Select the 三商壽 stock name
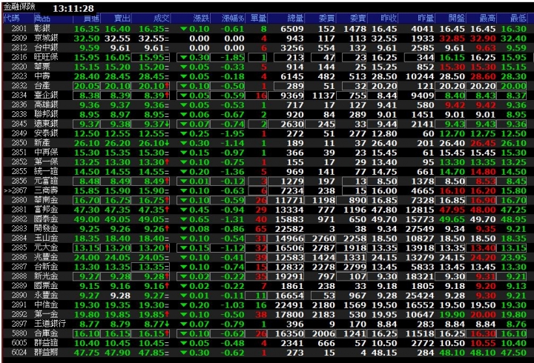The image size is (534, 363). 46,190
